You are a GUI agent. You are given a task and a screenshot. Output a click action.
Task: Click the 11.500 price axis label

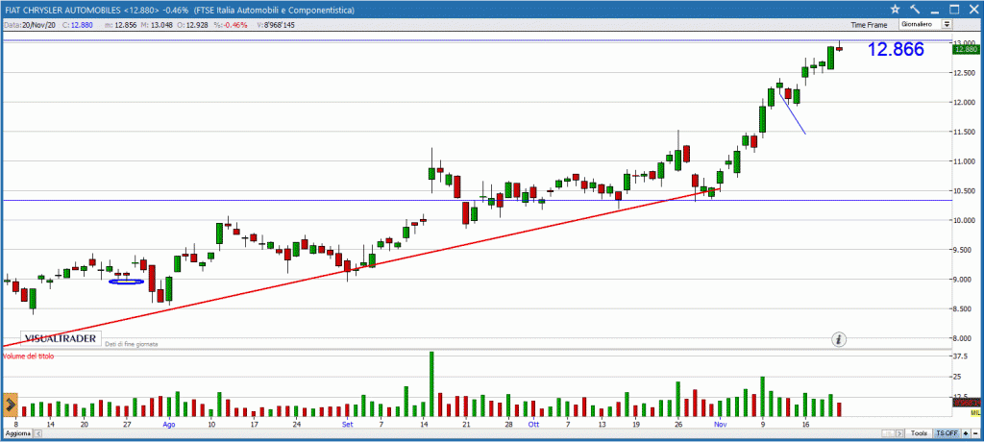coord(965,132)
